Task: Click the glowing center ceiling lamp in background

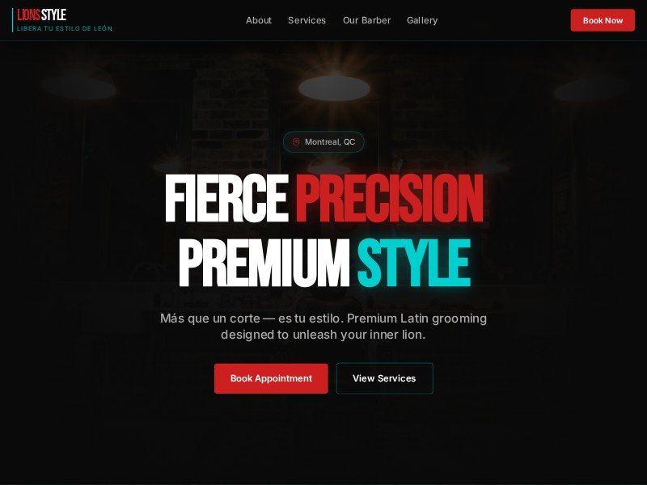Action: 334,88
